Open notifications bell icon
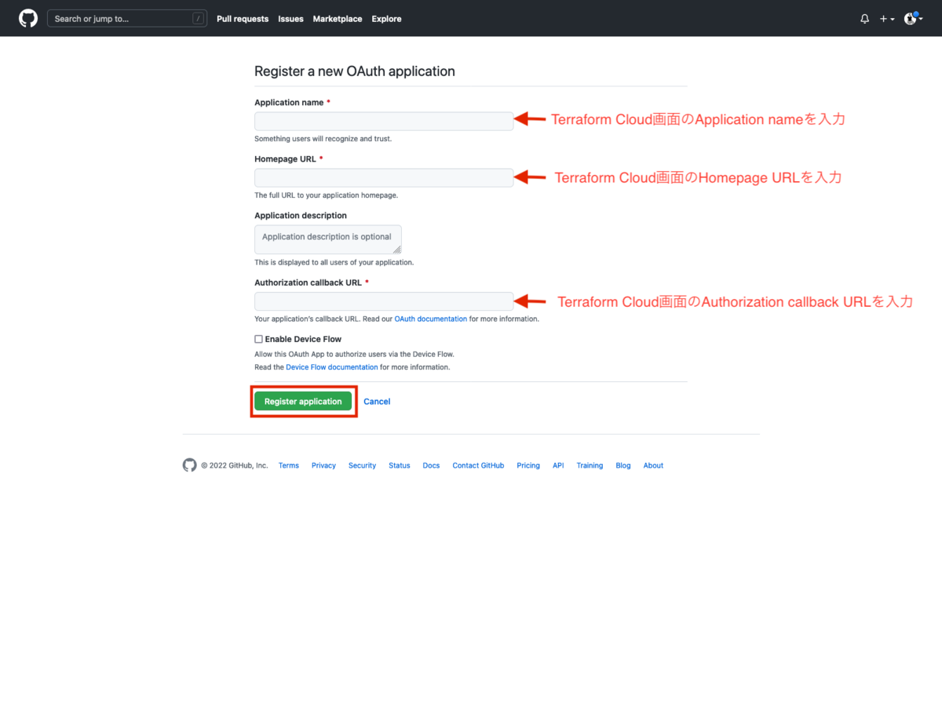 click(864, 19)
